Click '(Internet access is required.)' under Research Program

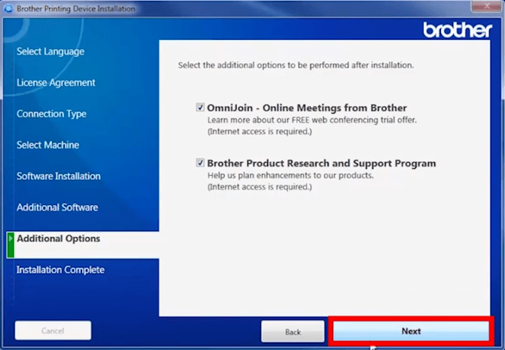(x=259, y=187)
